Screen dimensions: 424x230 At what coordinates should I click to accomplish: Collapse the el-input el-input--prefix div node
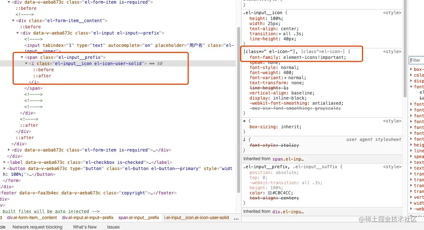[17, 33]
